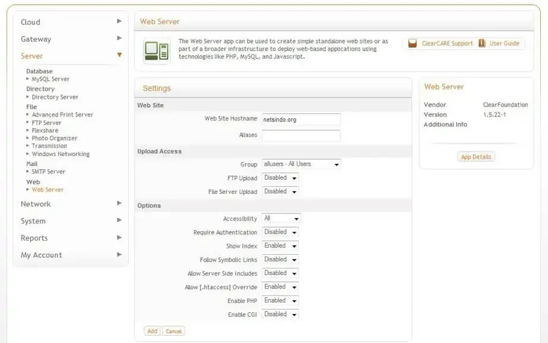Click the Cancel button
This screenshot has width=548, height=343.
click(174, 331)
